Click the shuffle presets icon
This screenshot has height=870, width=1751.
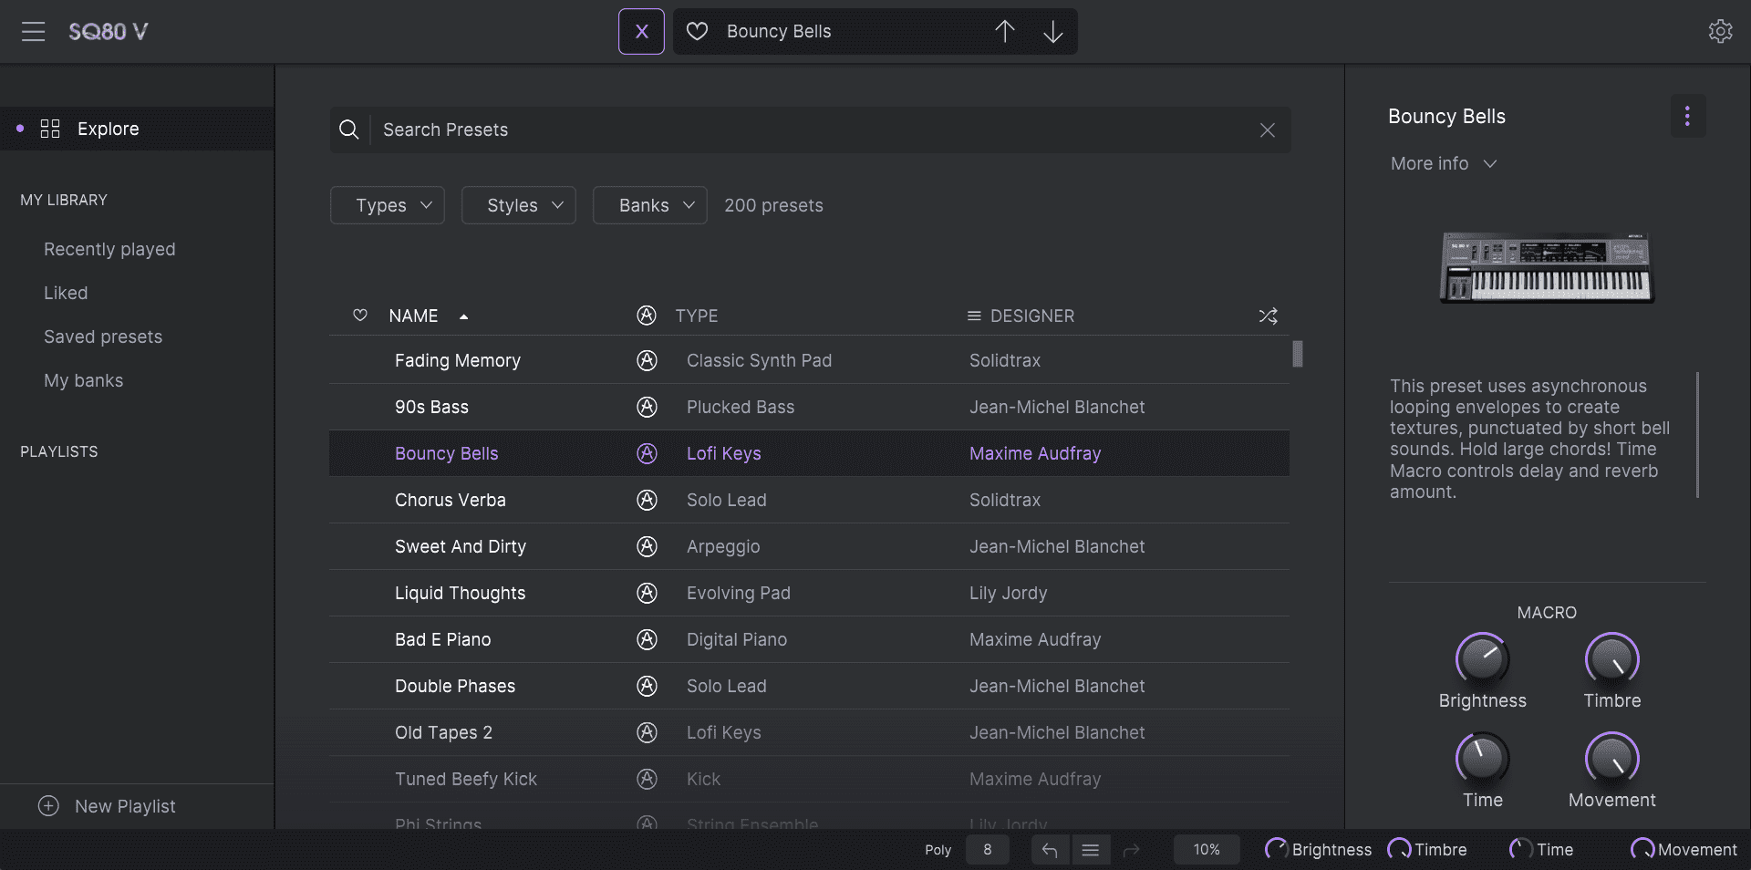1268,316
